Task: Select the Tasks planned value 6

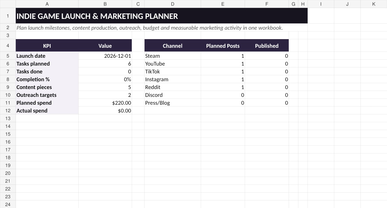Action: 105,64
